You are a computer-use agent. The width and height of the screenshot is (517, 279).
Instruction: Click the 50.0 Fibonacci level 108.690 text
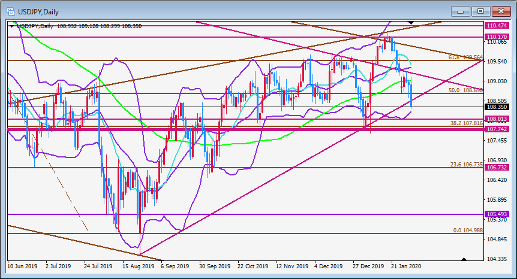pos(465,90)
